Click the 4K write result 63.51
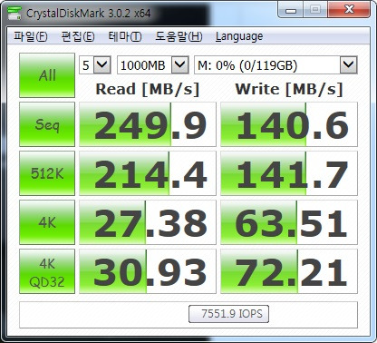Image resolution: width=377 pixels, height=343 pixels. (x=289, y=222)
